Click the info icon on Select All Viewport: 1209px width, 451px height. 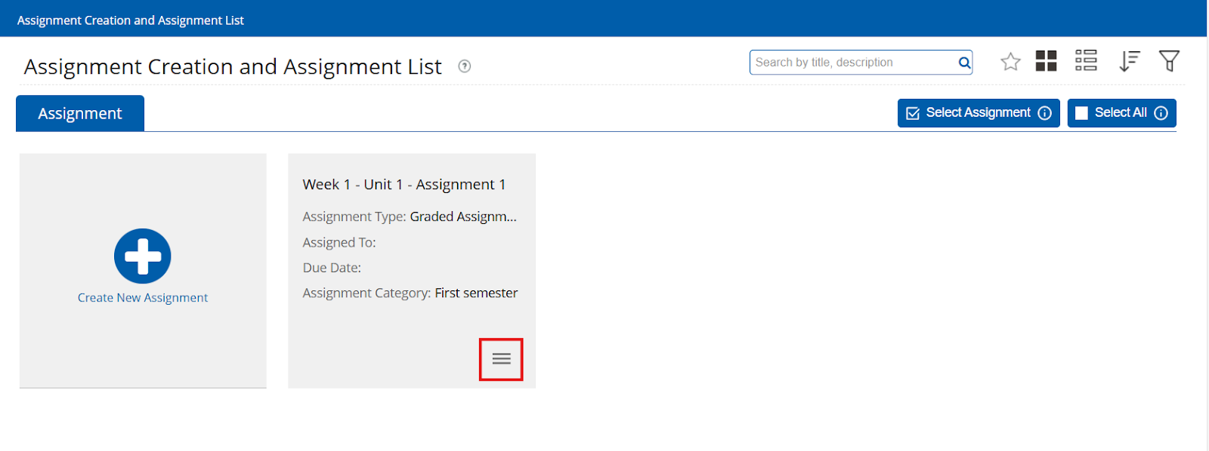(1161, 113)
